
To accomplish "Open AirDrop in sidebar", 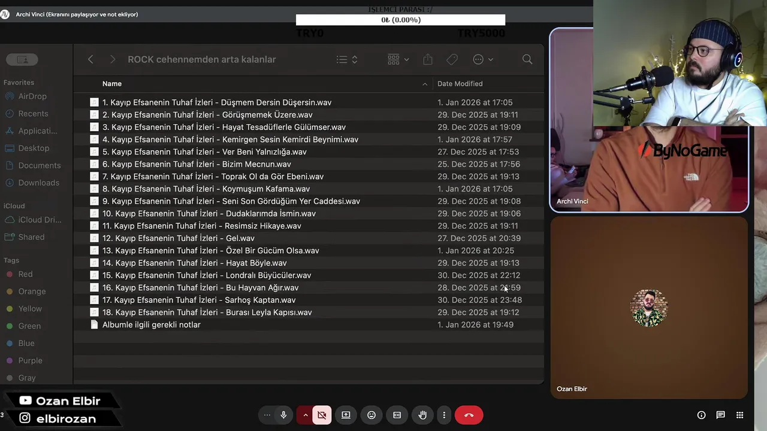I will click(26, 96).
